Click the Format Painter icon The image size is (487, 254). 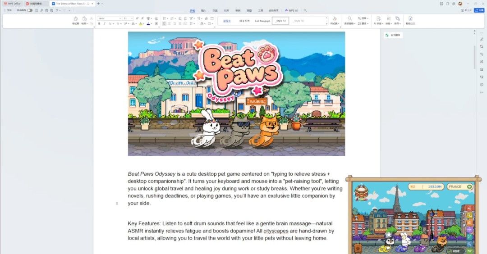pyautogui.click(x=75, y=20)
